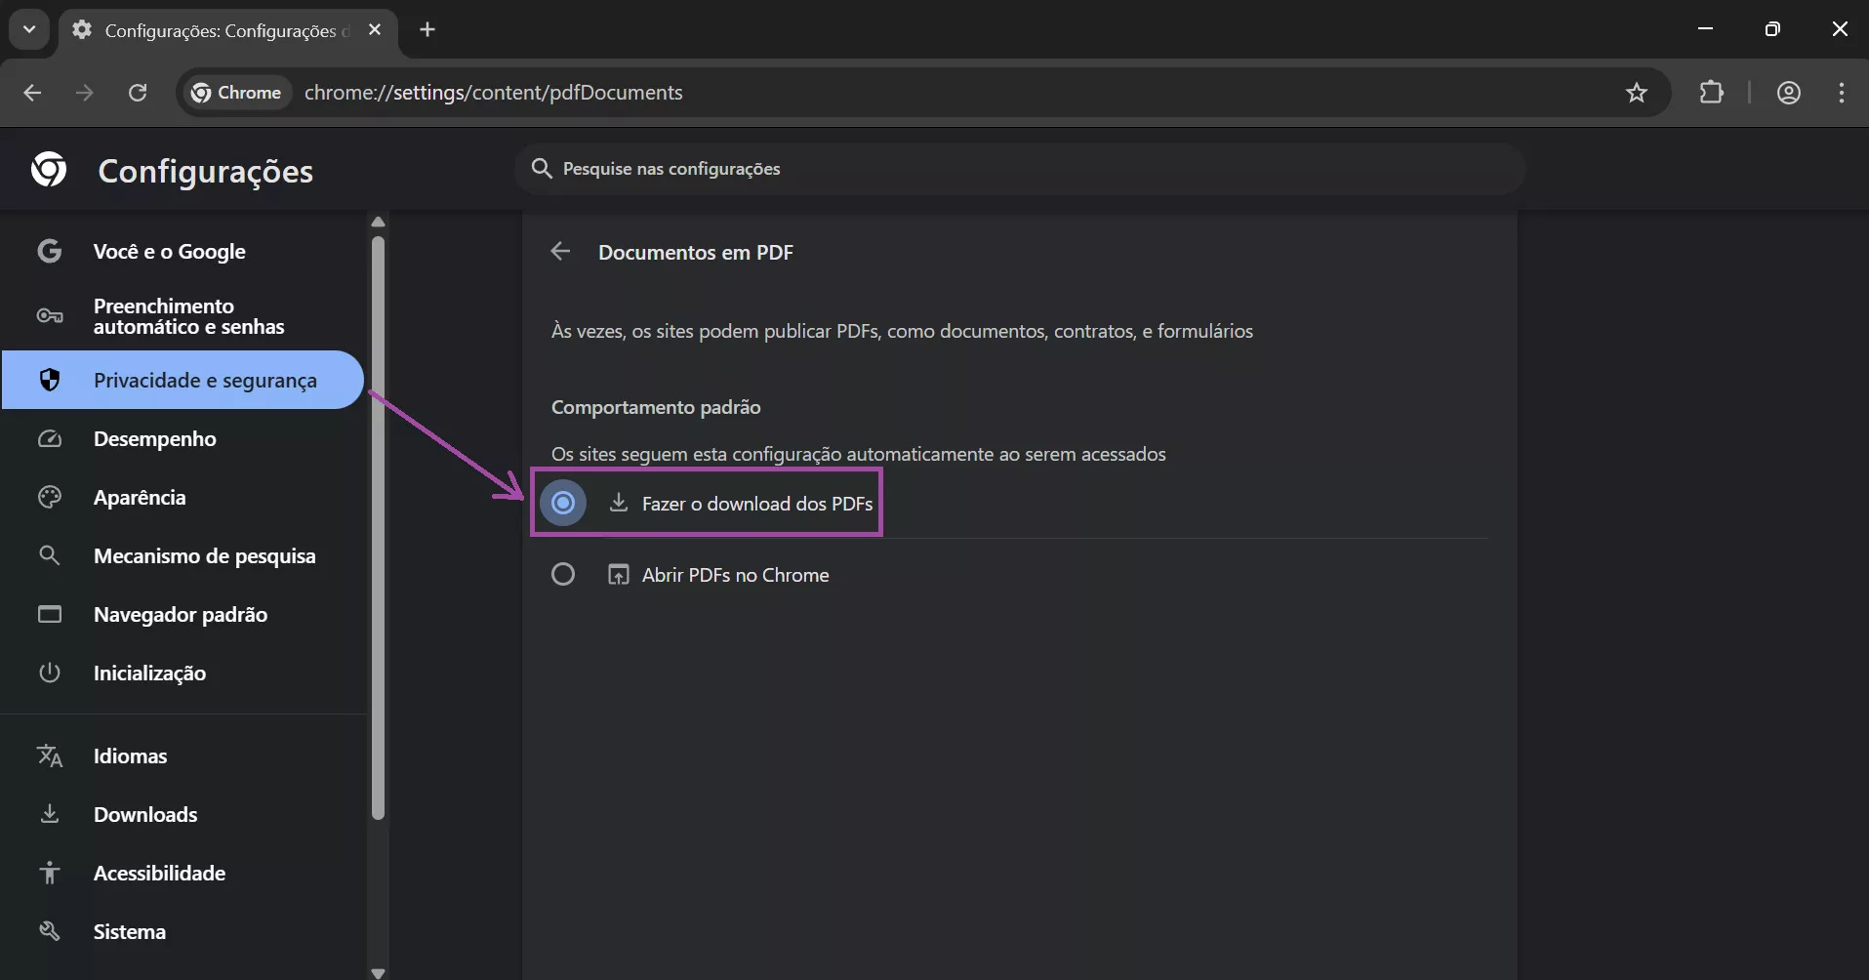Switch to the Configurações tab
Screen dimensions: 1869x980
210,29
